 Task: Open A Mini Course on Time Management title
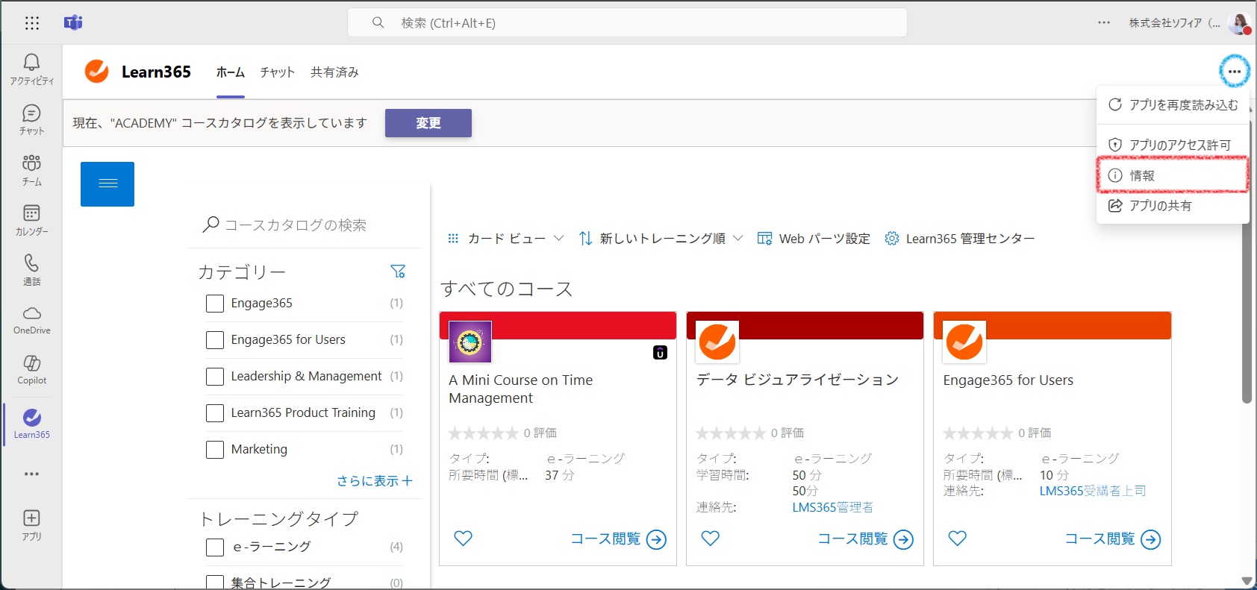tap(520, 389)
